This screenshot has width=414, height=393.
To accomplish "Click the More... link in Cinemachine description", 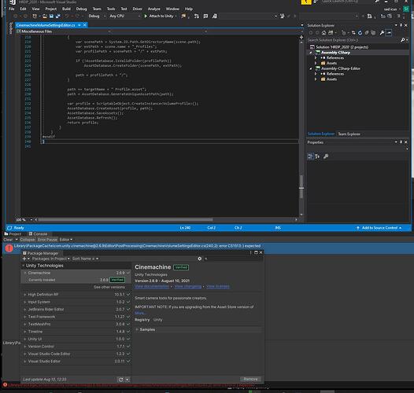I will point(139,313).
